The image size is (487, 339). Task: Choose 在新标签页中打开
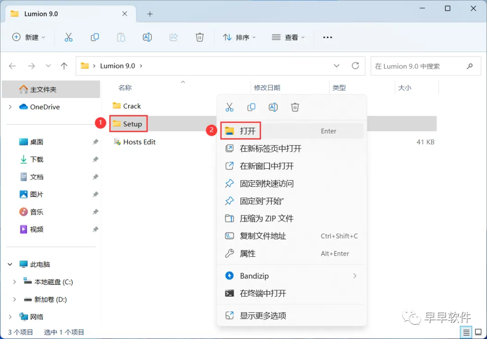pos(291,149)
